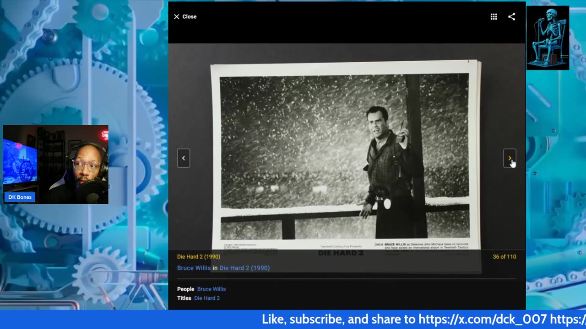Click the 36 of 110 photo counter
This screenshot has width=586, height=329.
(x=505, y=257)
